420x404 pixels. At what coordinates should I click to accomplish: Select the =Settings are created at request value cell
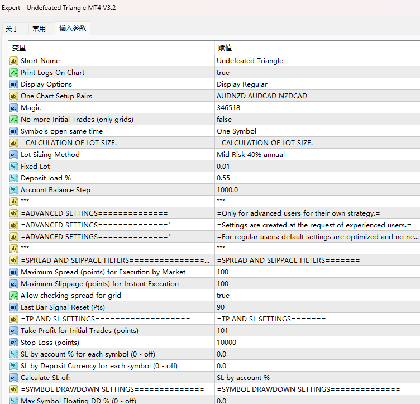(x=317, y=225)
